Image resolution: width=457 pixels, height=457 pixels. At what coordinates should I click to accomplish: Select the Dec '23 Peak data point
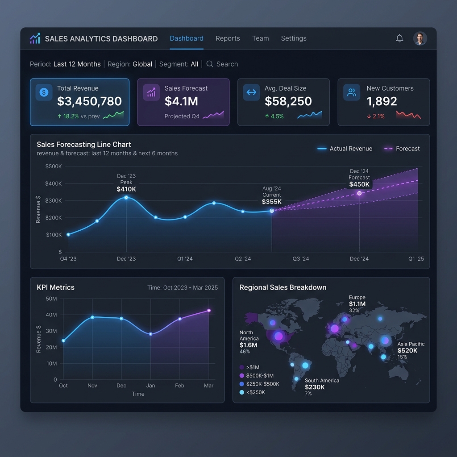126,198
